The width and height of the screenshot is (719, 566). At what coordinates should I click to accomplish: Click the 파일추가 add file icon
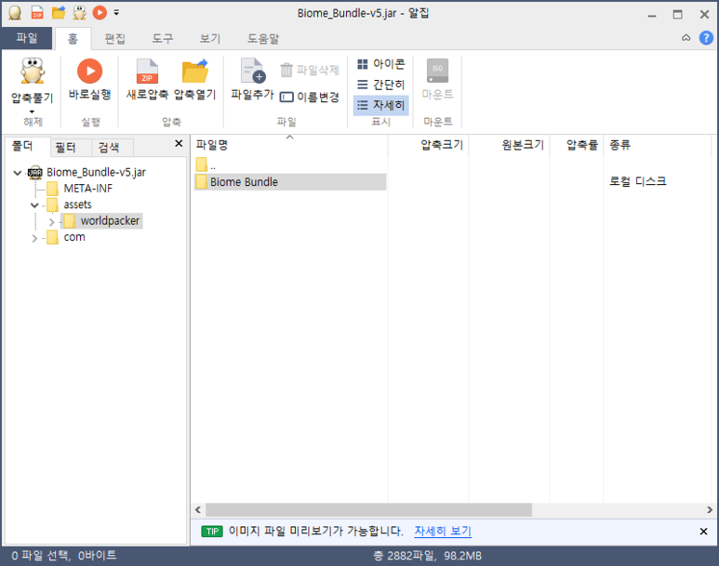tap(253, 71)
